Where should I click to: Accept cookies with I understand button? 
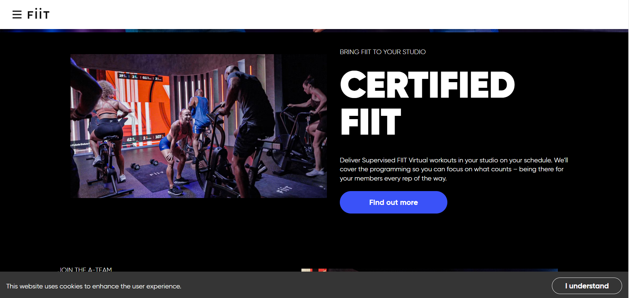587,286
